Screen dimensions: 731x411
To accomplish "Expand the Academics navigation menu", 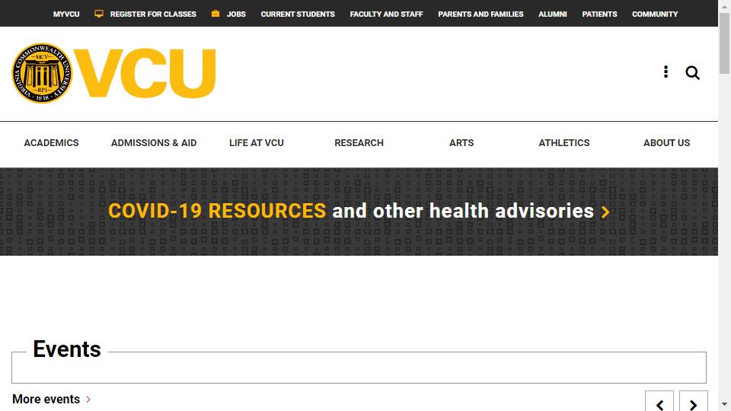I will click(x=51, y=143).
